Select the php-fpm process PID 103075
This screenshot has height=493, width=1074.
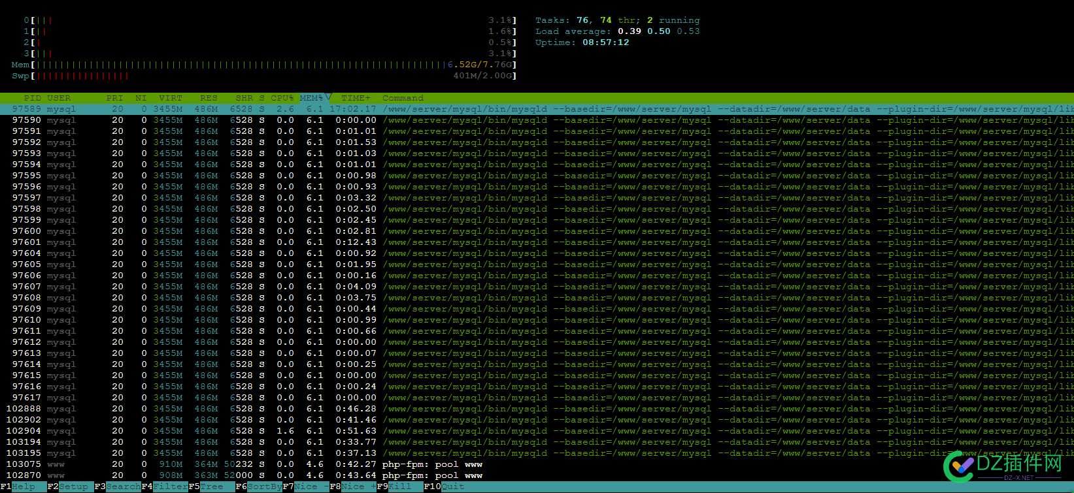pos(537,464)
